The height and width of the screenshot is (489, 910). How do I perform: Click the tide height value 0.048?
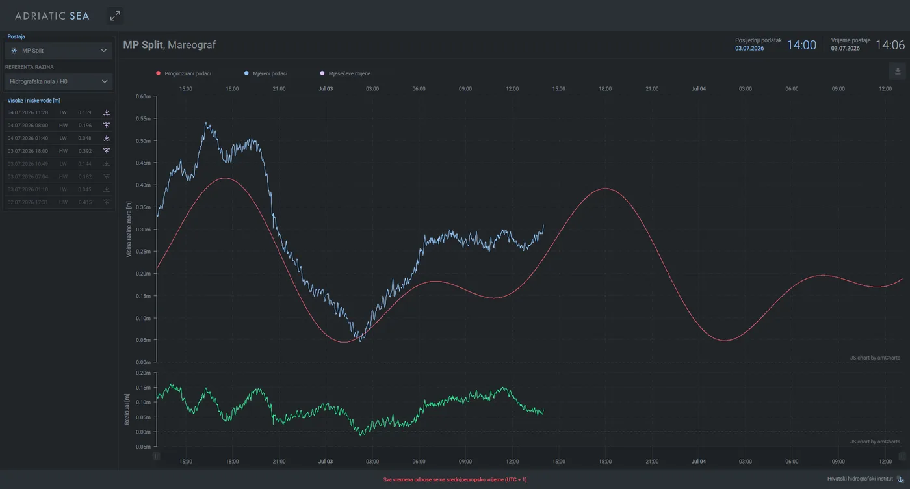[x=85, y=139]
